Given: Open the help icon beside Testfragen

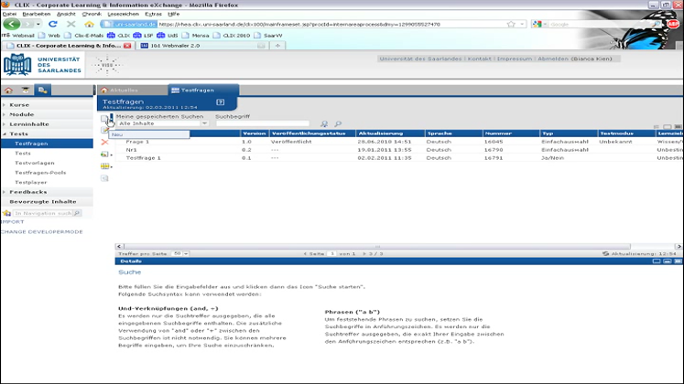Looking at the screenshot, I should tap(220, 102).
